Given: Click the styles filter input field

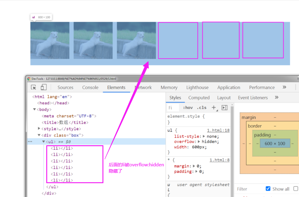Looking at the screenshot, I should (173, 108).
